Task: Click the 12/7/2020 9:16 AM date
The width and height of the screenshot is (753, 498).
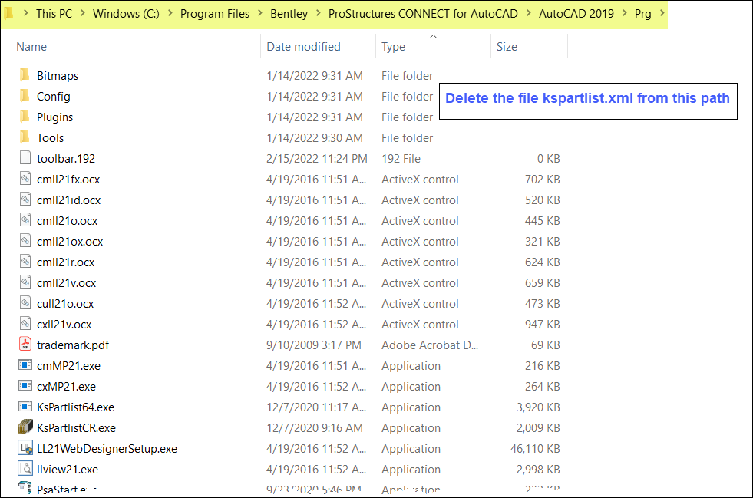Action: 315,428
